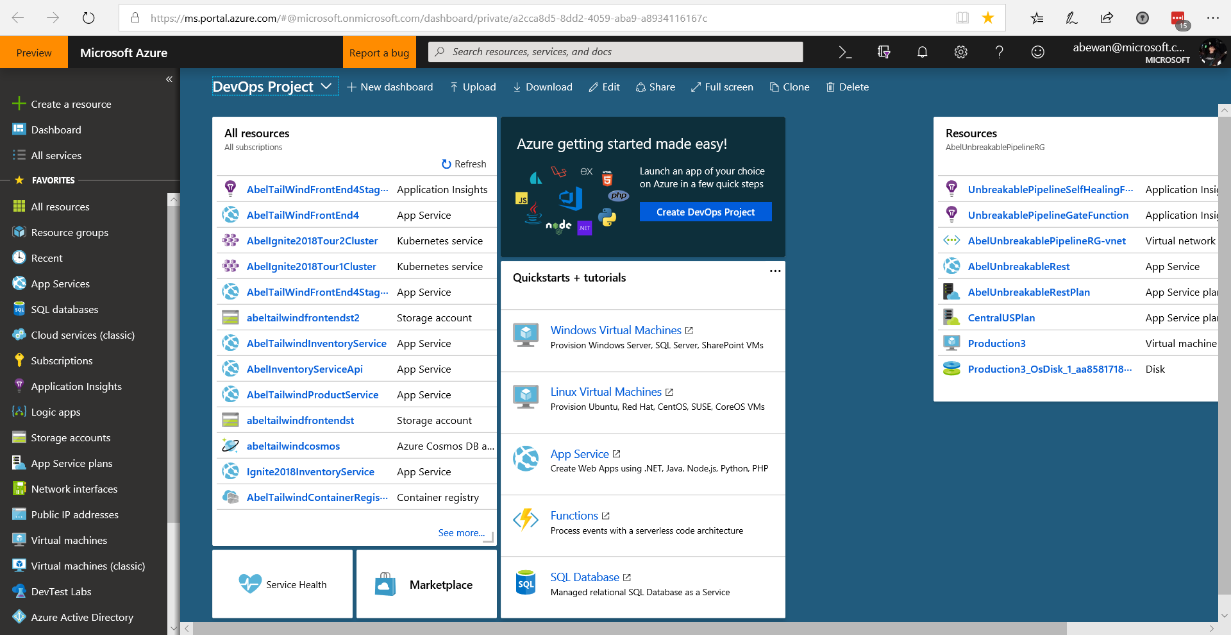Send feedback using the smiley icon
1231x635 pixels.
(x=1037, y=52)
